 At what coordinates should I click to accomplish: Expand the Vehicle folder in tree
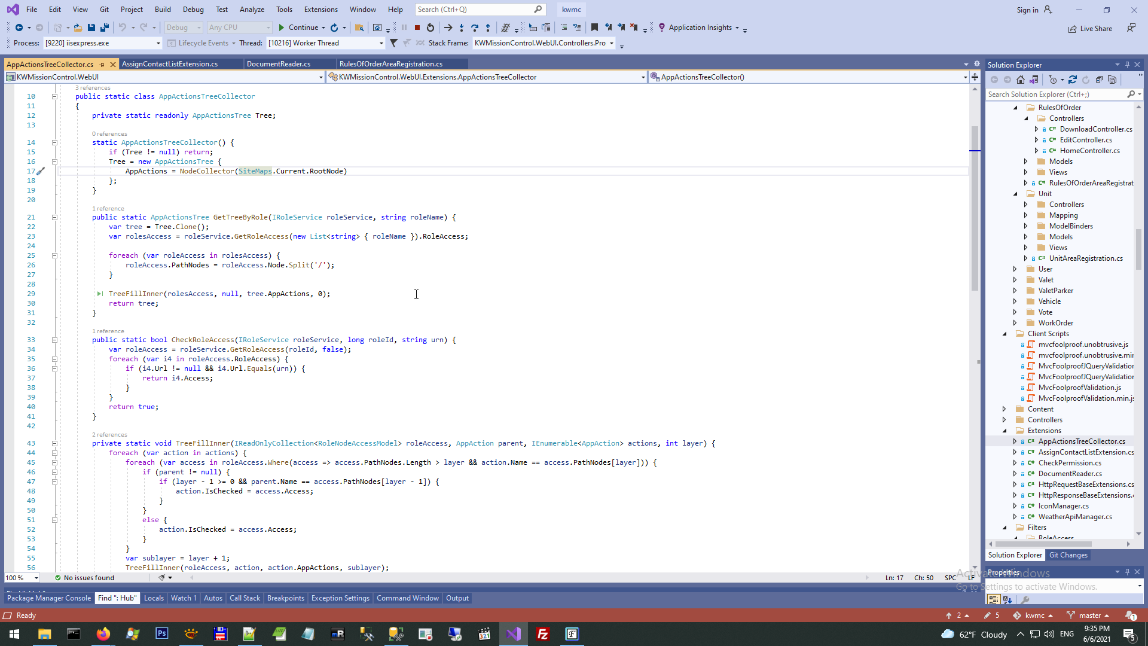click(x=1015, y=301)
